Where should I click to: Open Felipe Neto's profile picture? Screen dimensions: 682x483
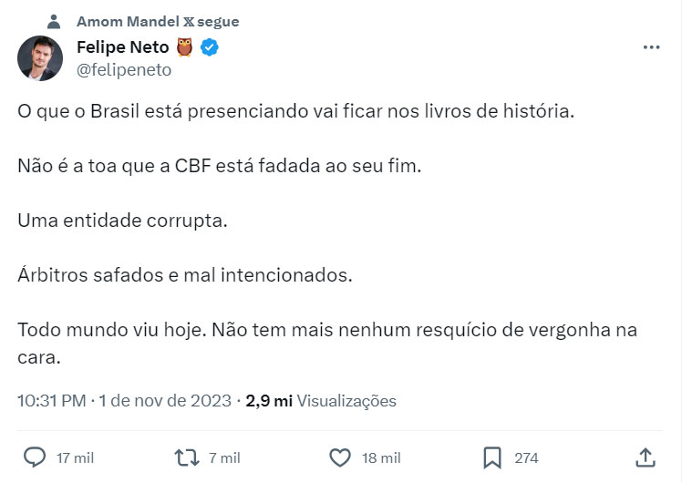pyautogui.click(x=40, y=58)
